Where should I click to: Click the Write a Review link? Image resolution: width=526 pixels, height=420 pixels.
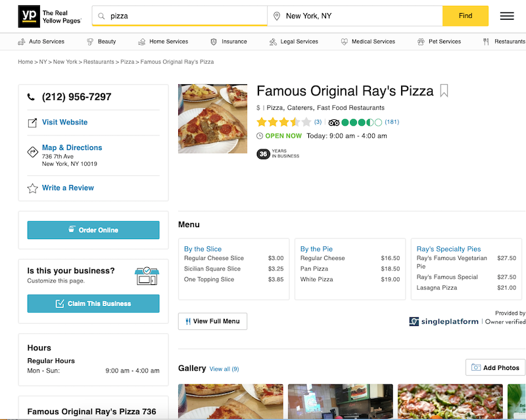coord(68,188)
